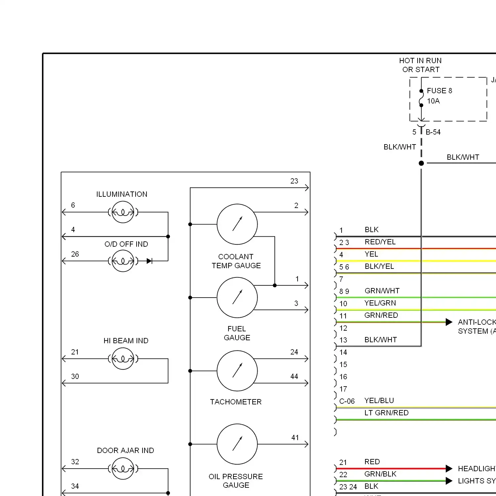The width and height of the screenshot is (496, 496).
Task: Select the FUSE 8 fuse link symbol
Action: click(421, 98)
